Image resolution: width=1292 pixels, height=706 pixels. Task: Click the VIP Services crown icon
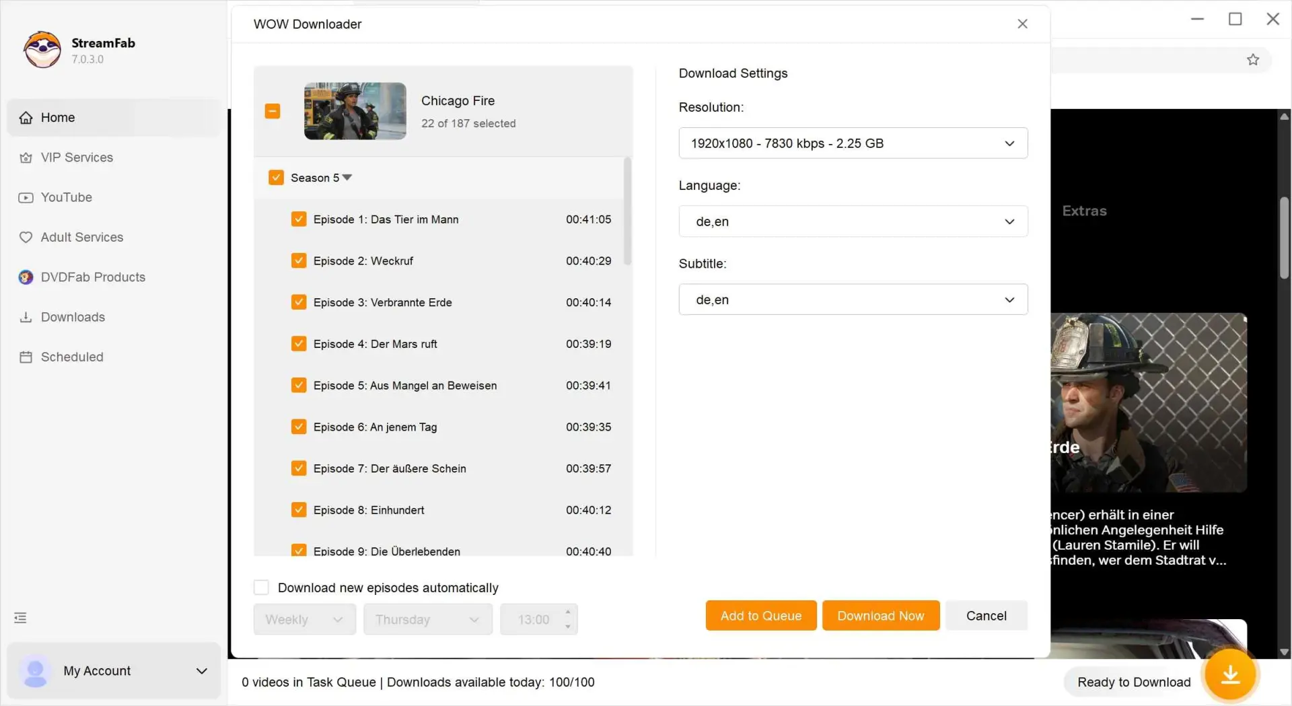click(26, 157)
